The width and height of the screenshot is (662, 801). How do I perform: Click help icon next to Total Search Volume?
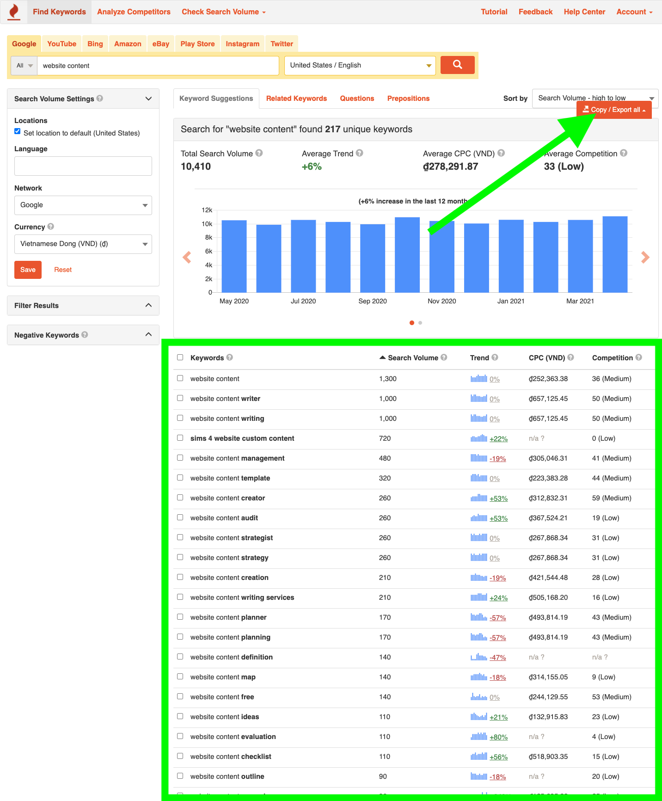[259, 153]
